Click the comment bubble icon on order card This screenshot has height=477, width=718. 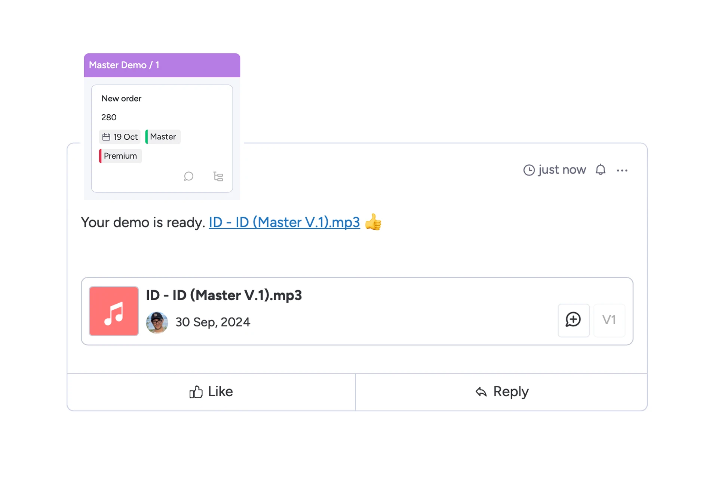[x=189, y=176]
